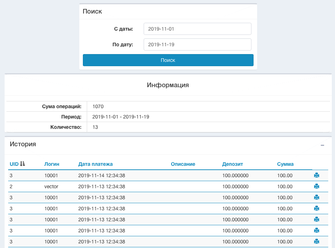
Task: Sort the table by the Логин column
Action: tap(52, 164)
